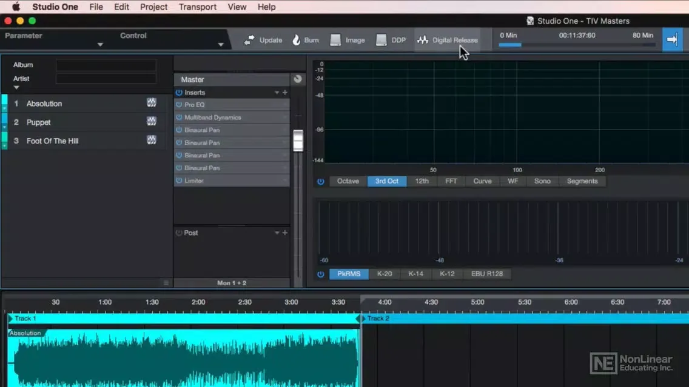Click the Artist name input field
Image resolution: width=689 pixels, height=387 pixels.
pyautogui.click(x=106, y=79)
